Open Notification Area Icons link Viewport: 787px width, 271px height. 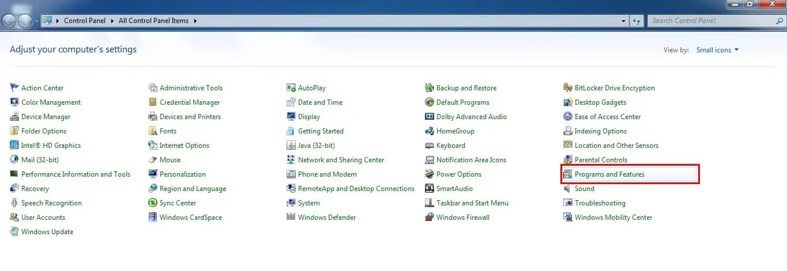click(x=471, y=160)
